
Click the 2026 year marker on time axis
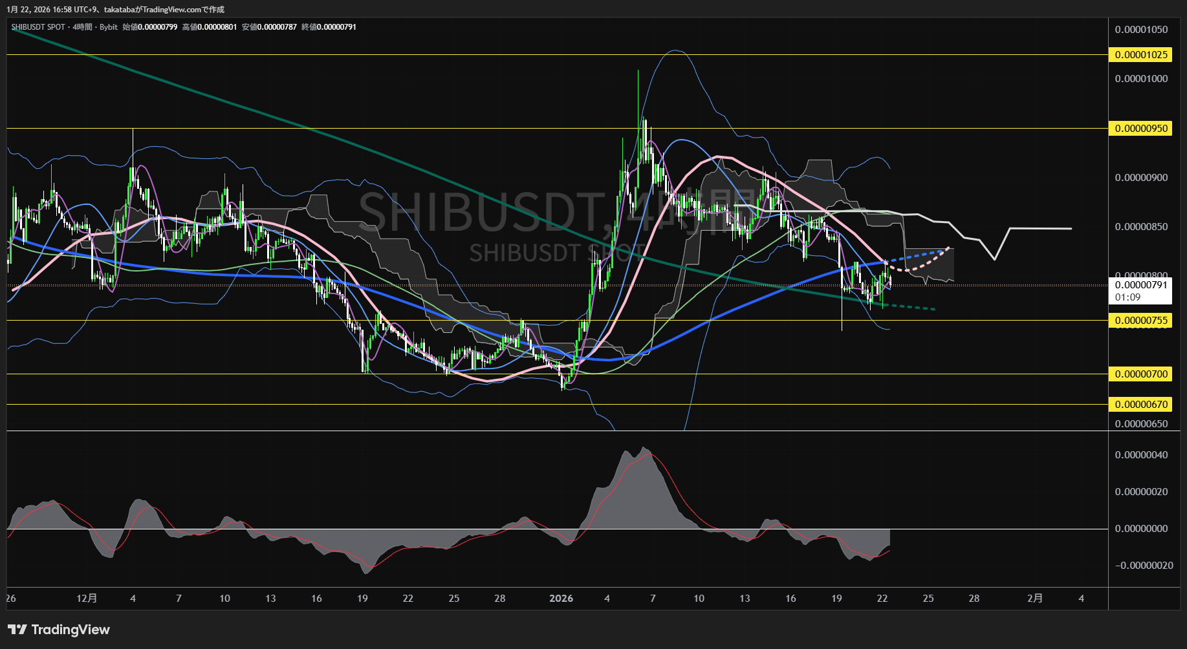pos(561,599)
